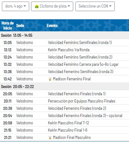Click the track cycling sport icon
The height and width of the screenshot is (143, 129).
pyautogui.click(x=37, y=7)
